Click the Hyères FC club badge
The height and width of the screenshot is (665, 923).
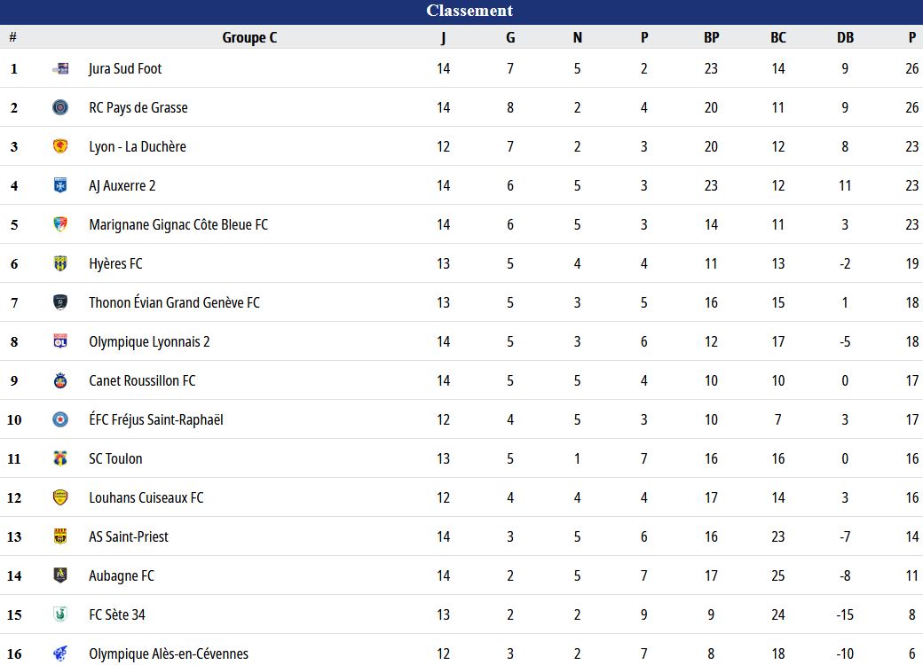point(60,263)
